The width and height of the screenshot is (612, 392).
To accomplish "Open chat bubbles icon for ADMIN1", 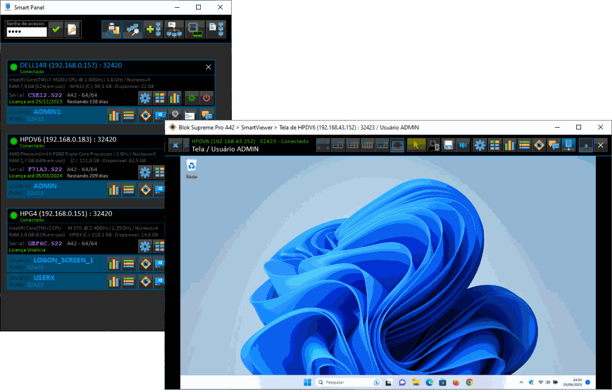I will (206, 115).
